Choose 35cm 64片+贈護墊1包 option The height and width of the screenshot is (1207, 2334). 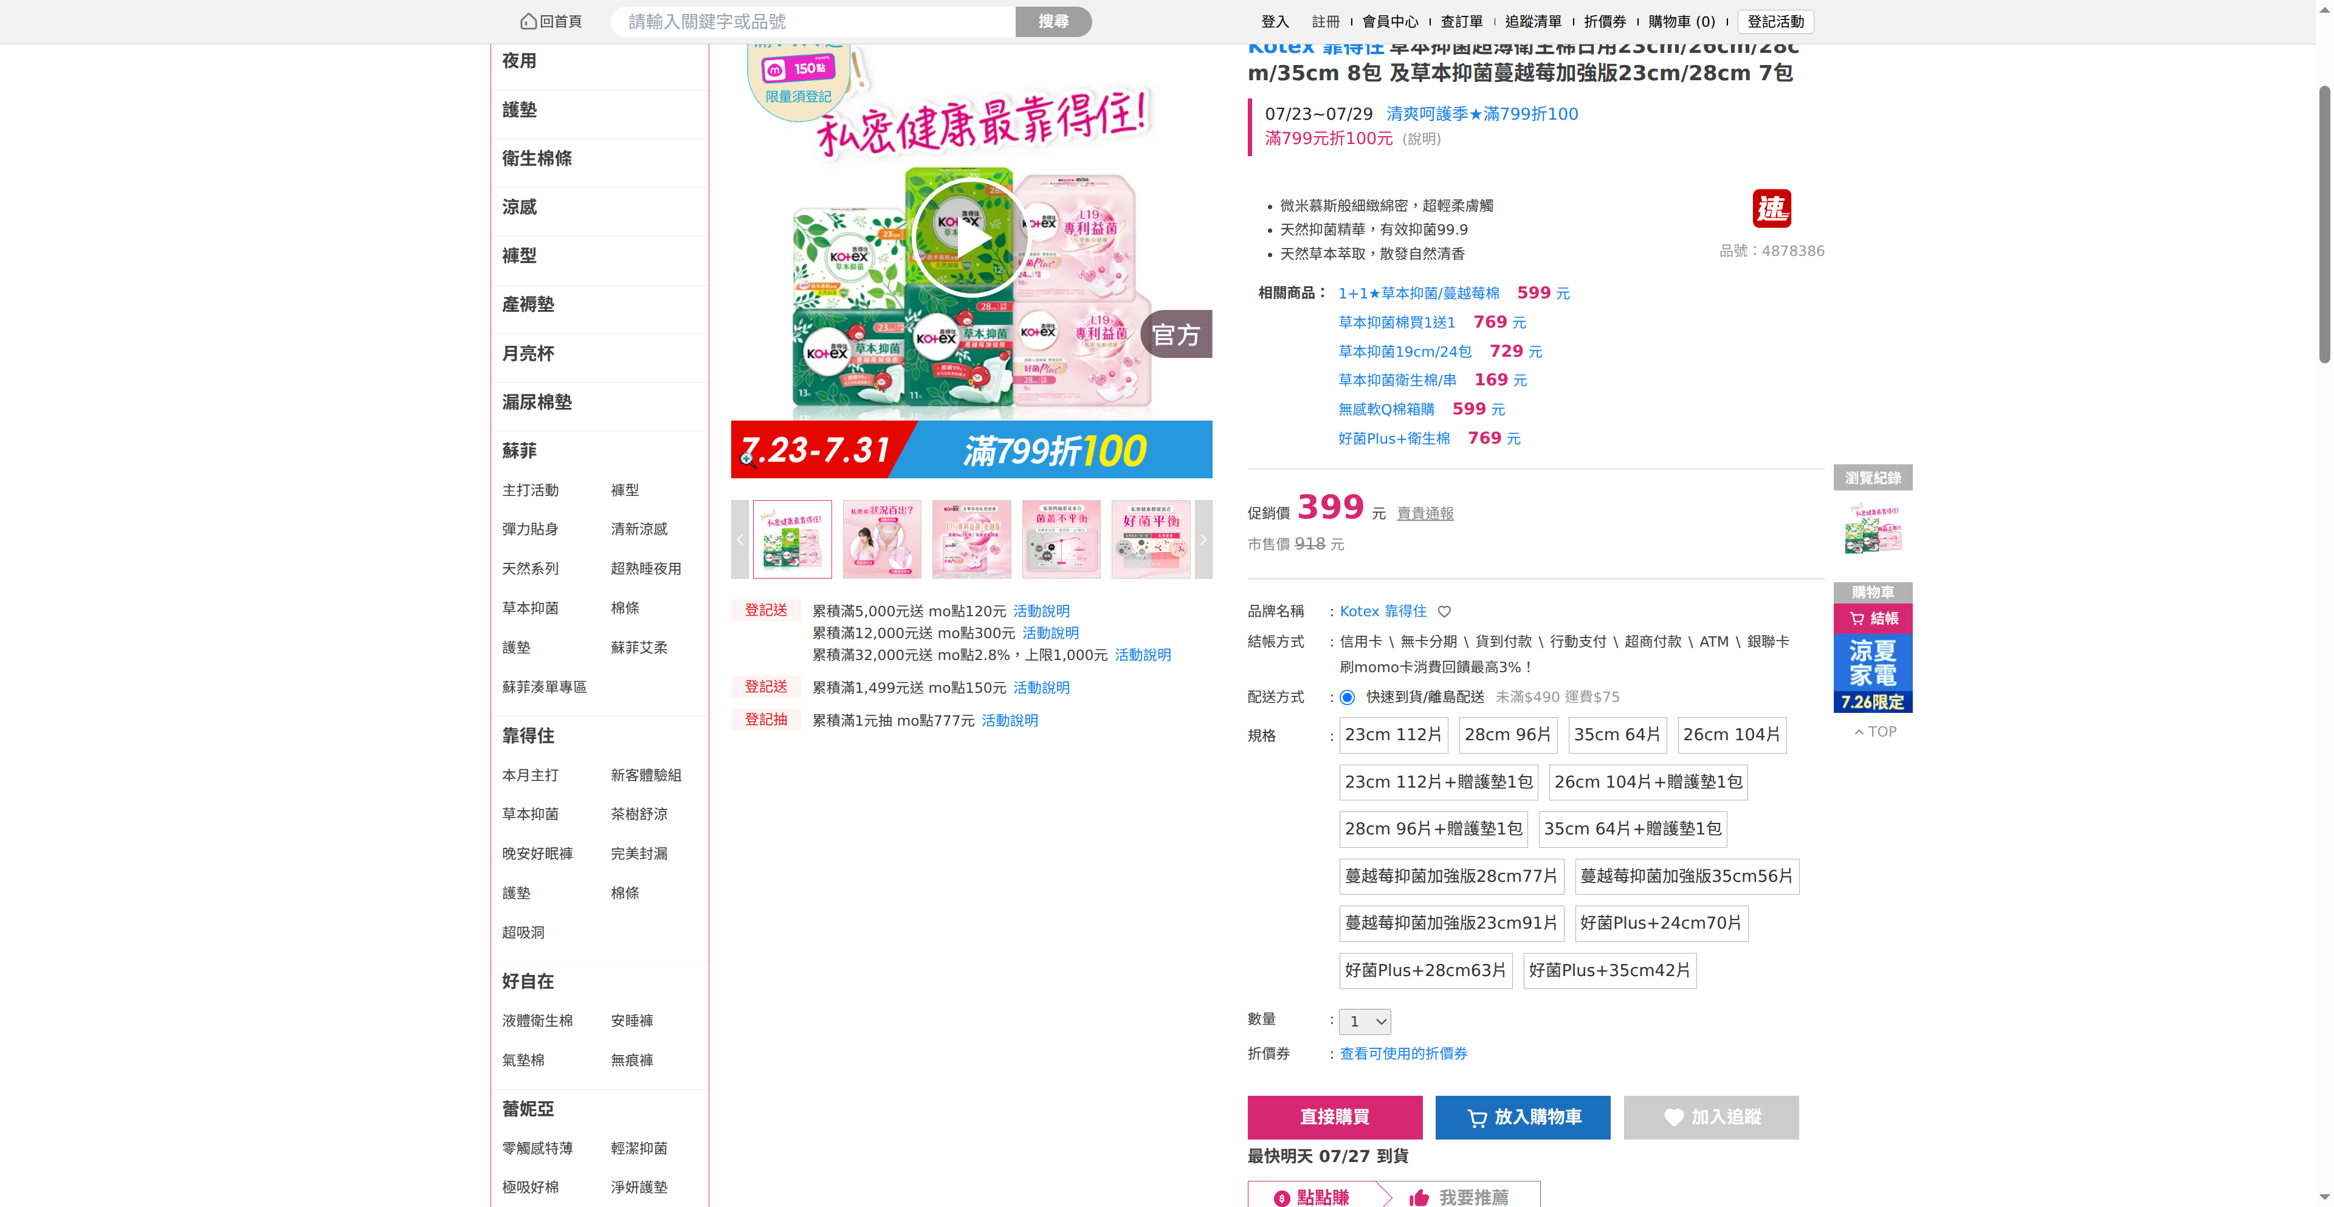pos(1633,829)
